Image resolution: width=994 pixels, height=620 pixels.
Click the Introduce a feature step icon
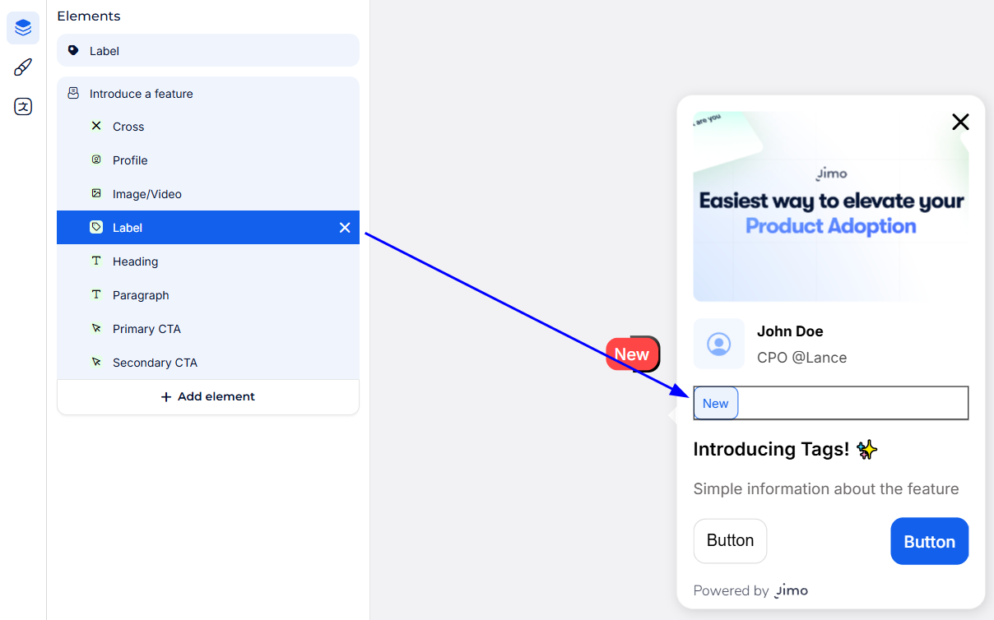click(x=73, y=94)
